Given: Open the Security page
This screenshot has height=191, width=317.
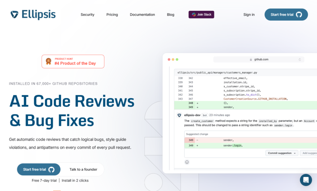Looking at the screenshot, I should 87,14.
